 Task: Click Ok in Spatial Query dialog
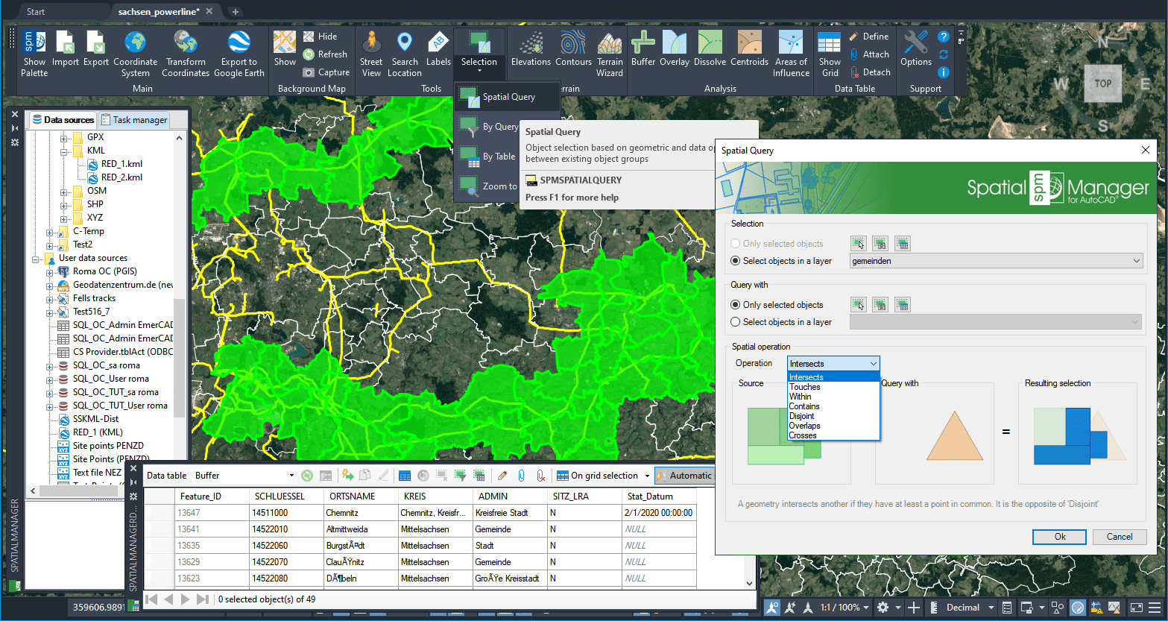point(1060,537)
